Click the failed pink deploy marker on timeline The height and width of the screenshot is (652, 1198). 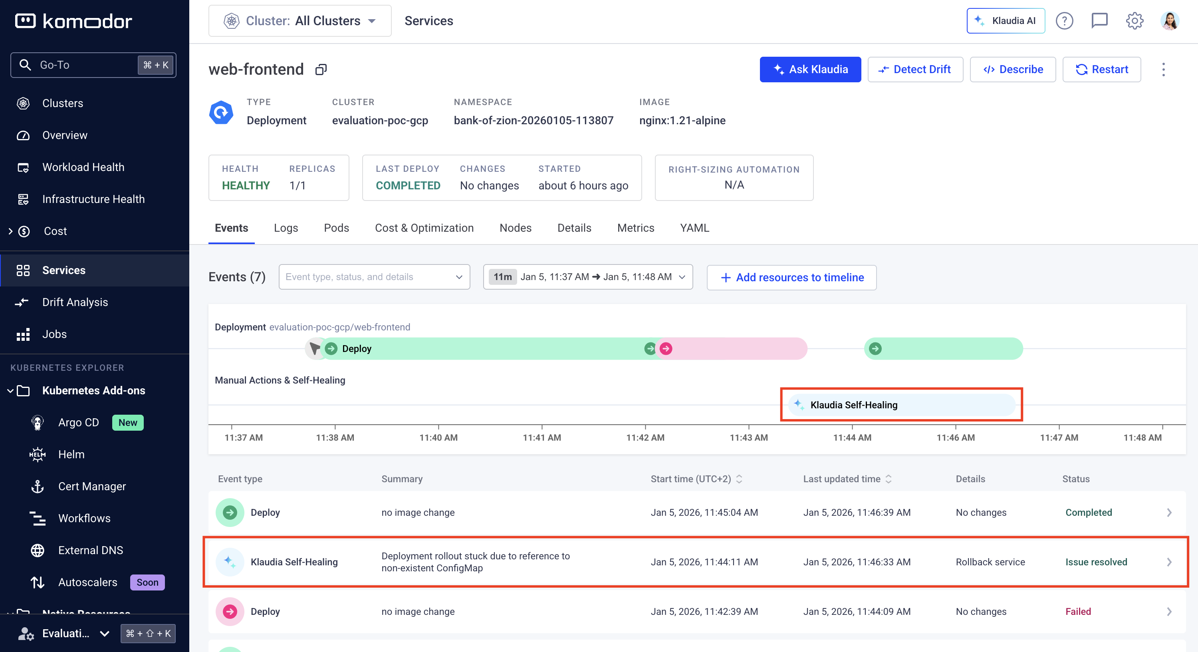[x=666, y=348]
